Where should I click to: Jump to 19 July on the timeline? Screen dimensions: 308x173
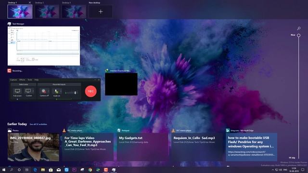pos(292,158)
